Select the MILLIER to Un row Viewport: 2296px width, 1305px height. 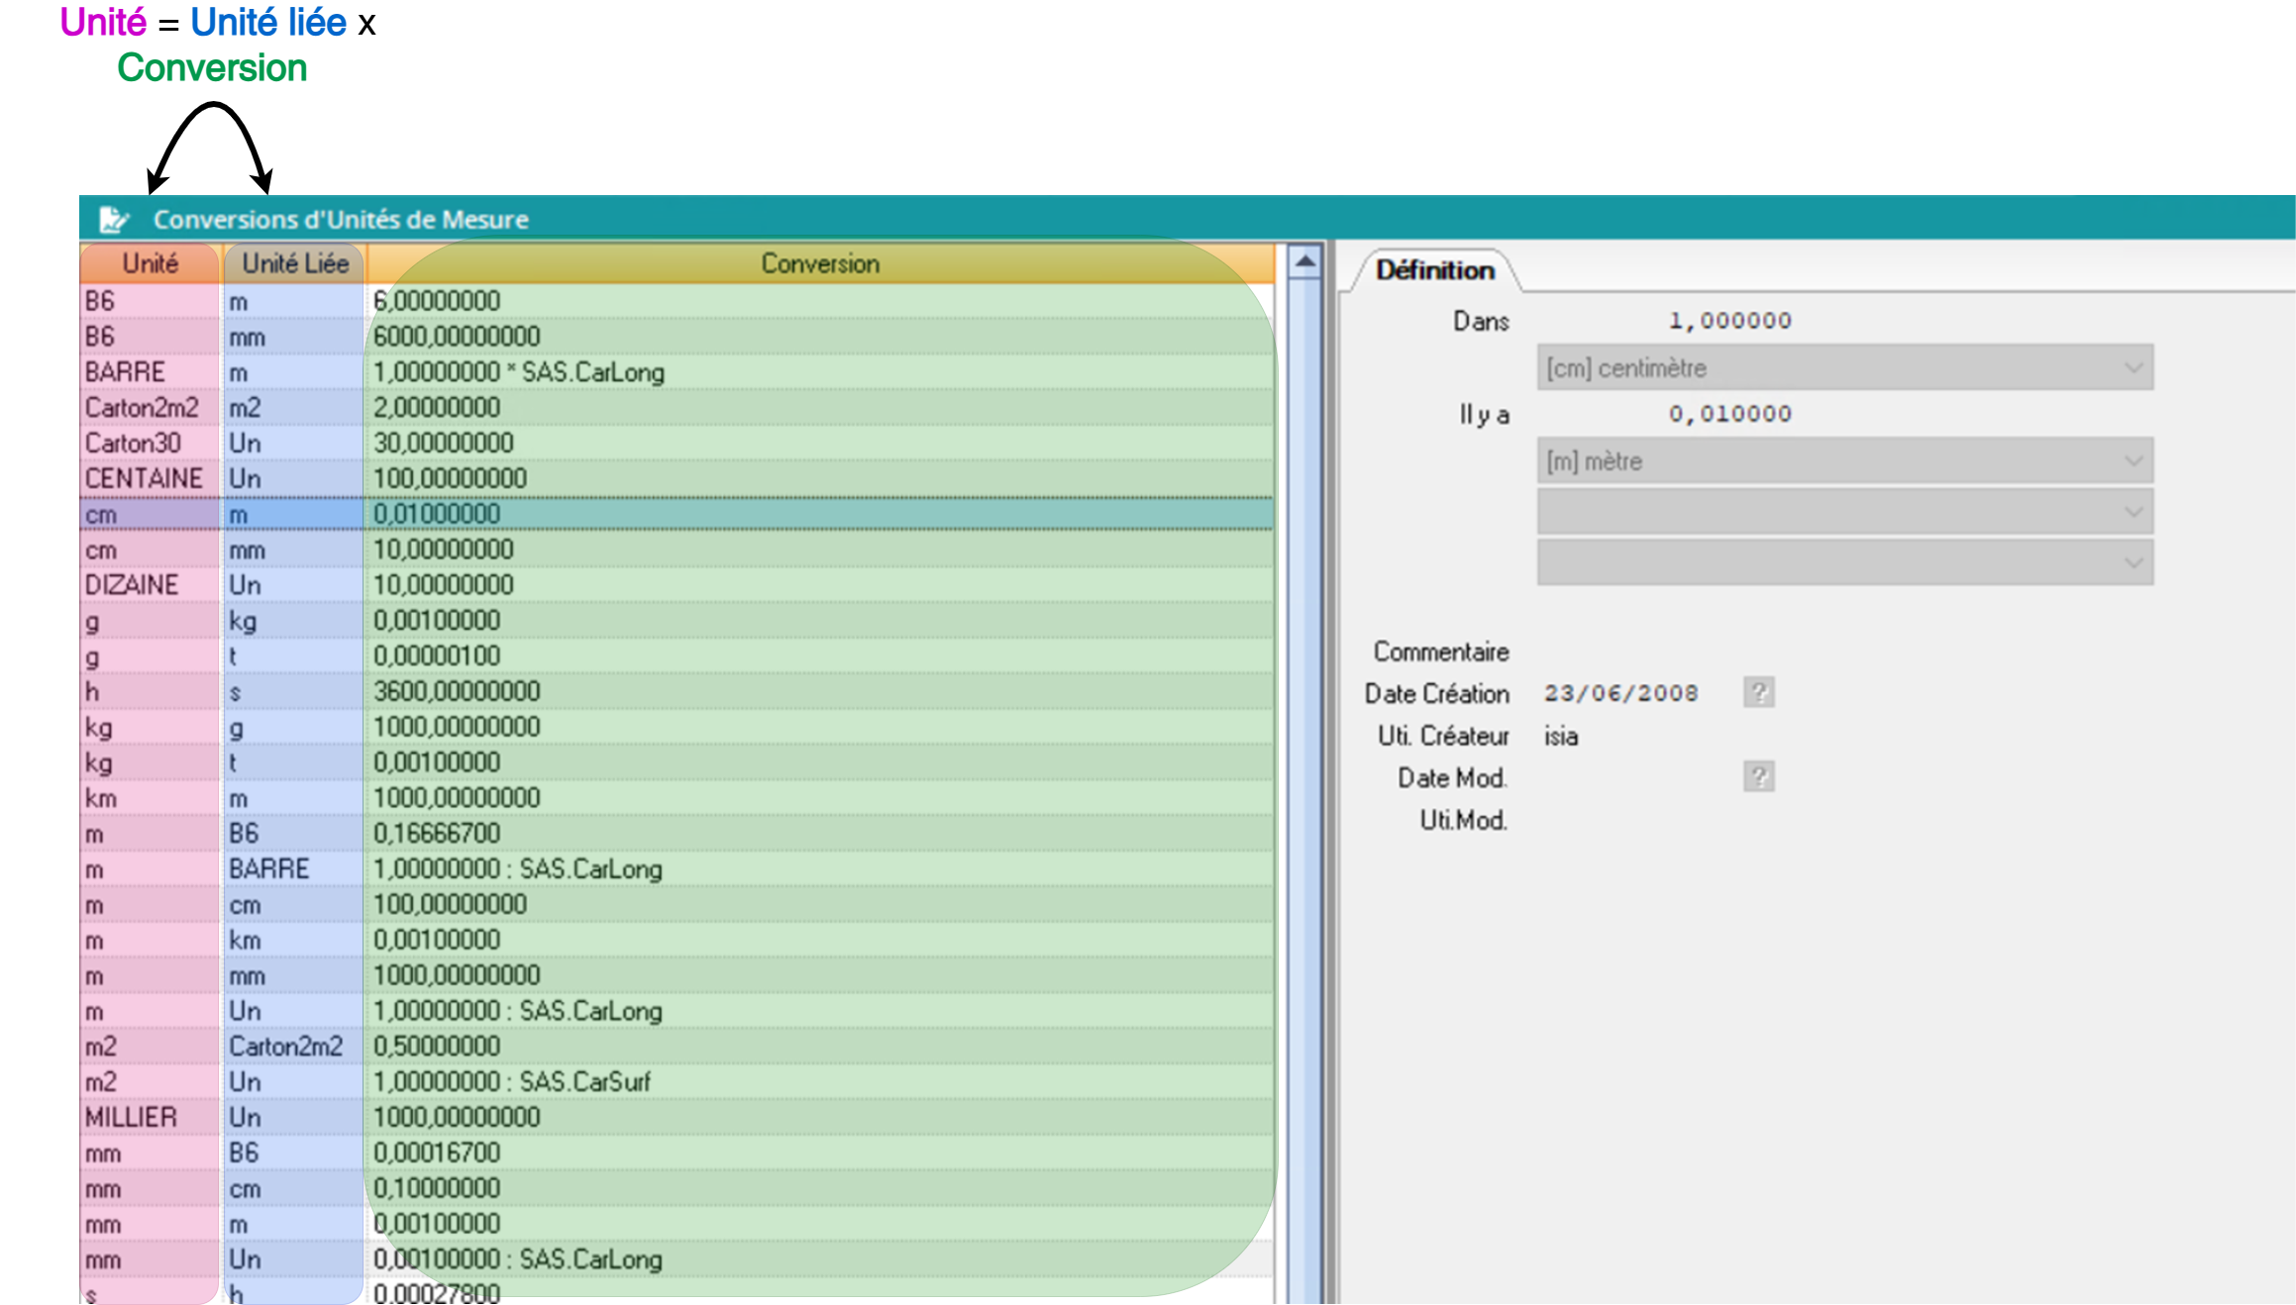click(x=456, y=1118)
